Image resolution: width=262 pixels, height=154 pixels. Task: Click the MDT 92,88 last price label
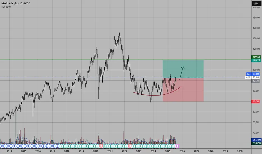(x=252, y=77)
